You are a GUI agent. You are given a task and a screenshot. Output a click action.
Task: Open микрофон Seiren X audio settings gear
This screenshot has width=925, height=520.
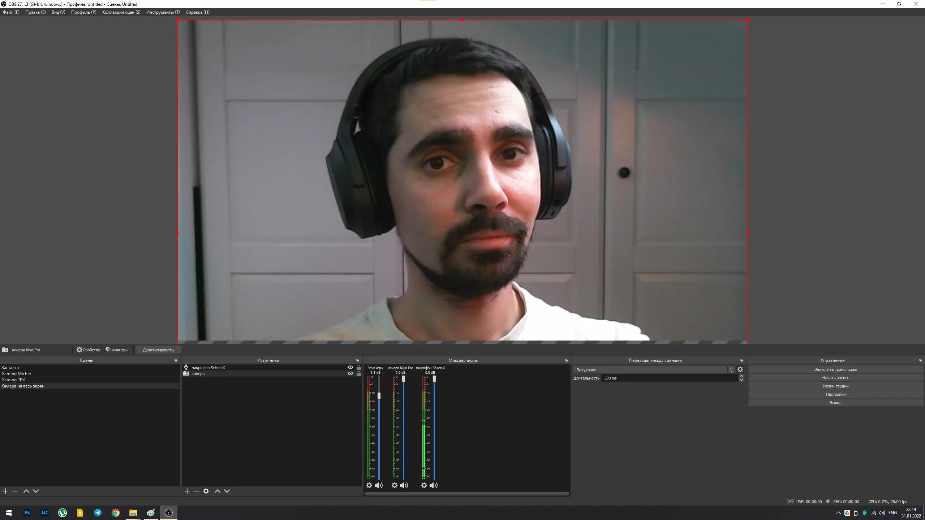click(x=424, y=485)
